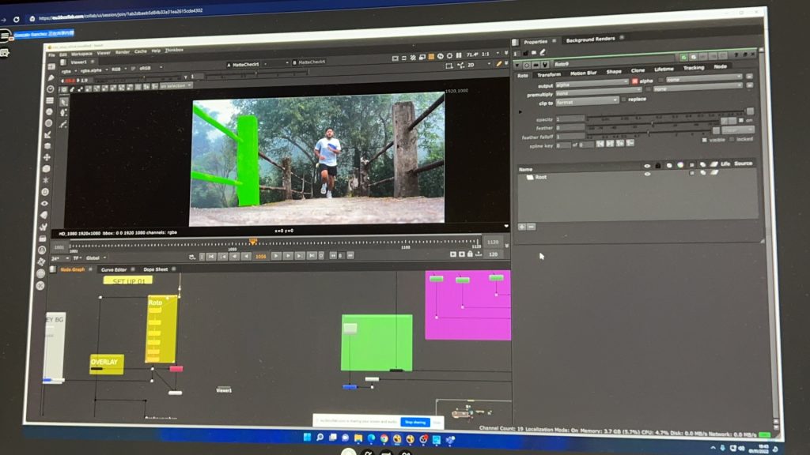Open the output channel dropdown set to alpha
The width and height of the screenshot is (810, 455).
coord(592,84)
